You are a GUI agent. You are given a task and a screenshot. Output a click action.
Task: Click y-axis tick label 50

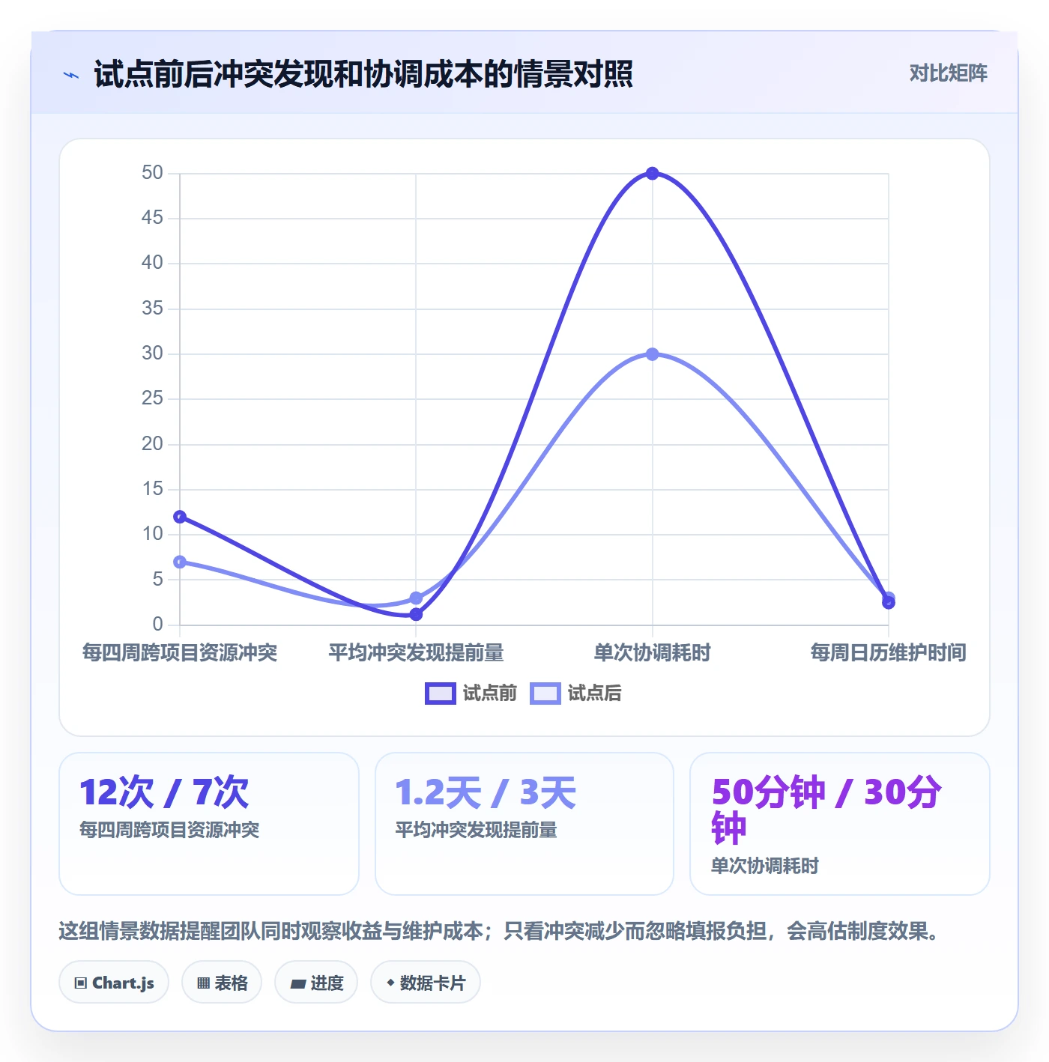click(x=152, y=173)
